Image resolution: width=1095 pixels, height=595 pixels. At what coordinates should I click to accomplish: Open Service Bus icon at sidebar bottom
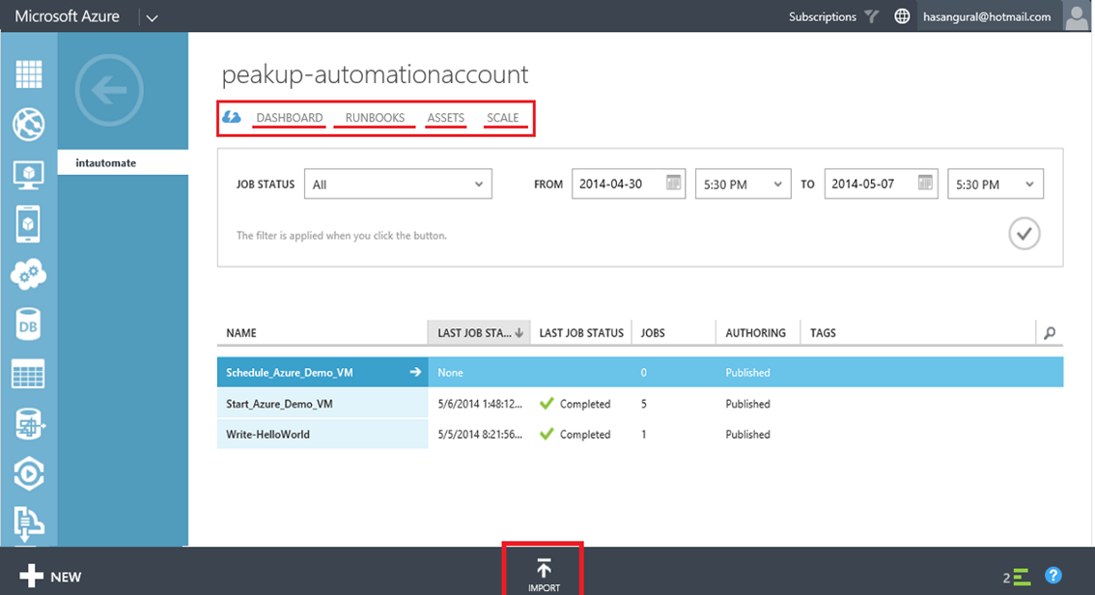[29, 524]
